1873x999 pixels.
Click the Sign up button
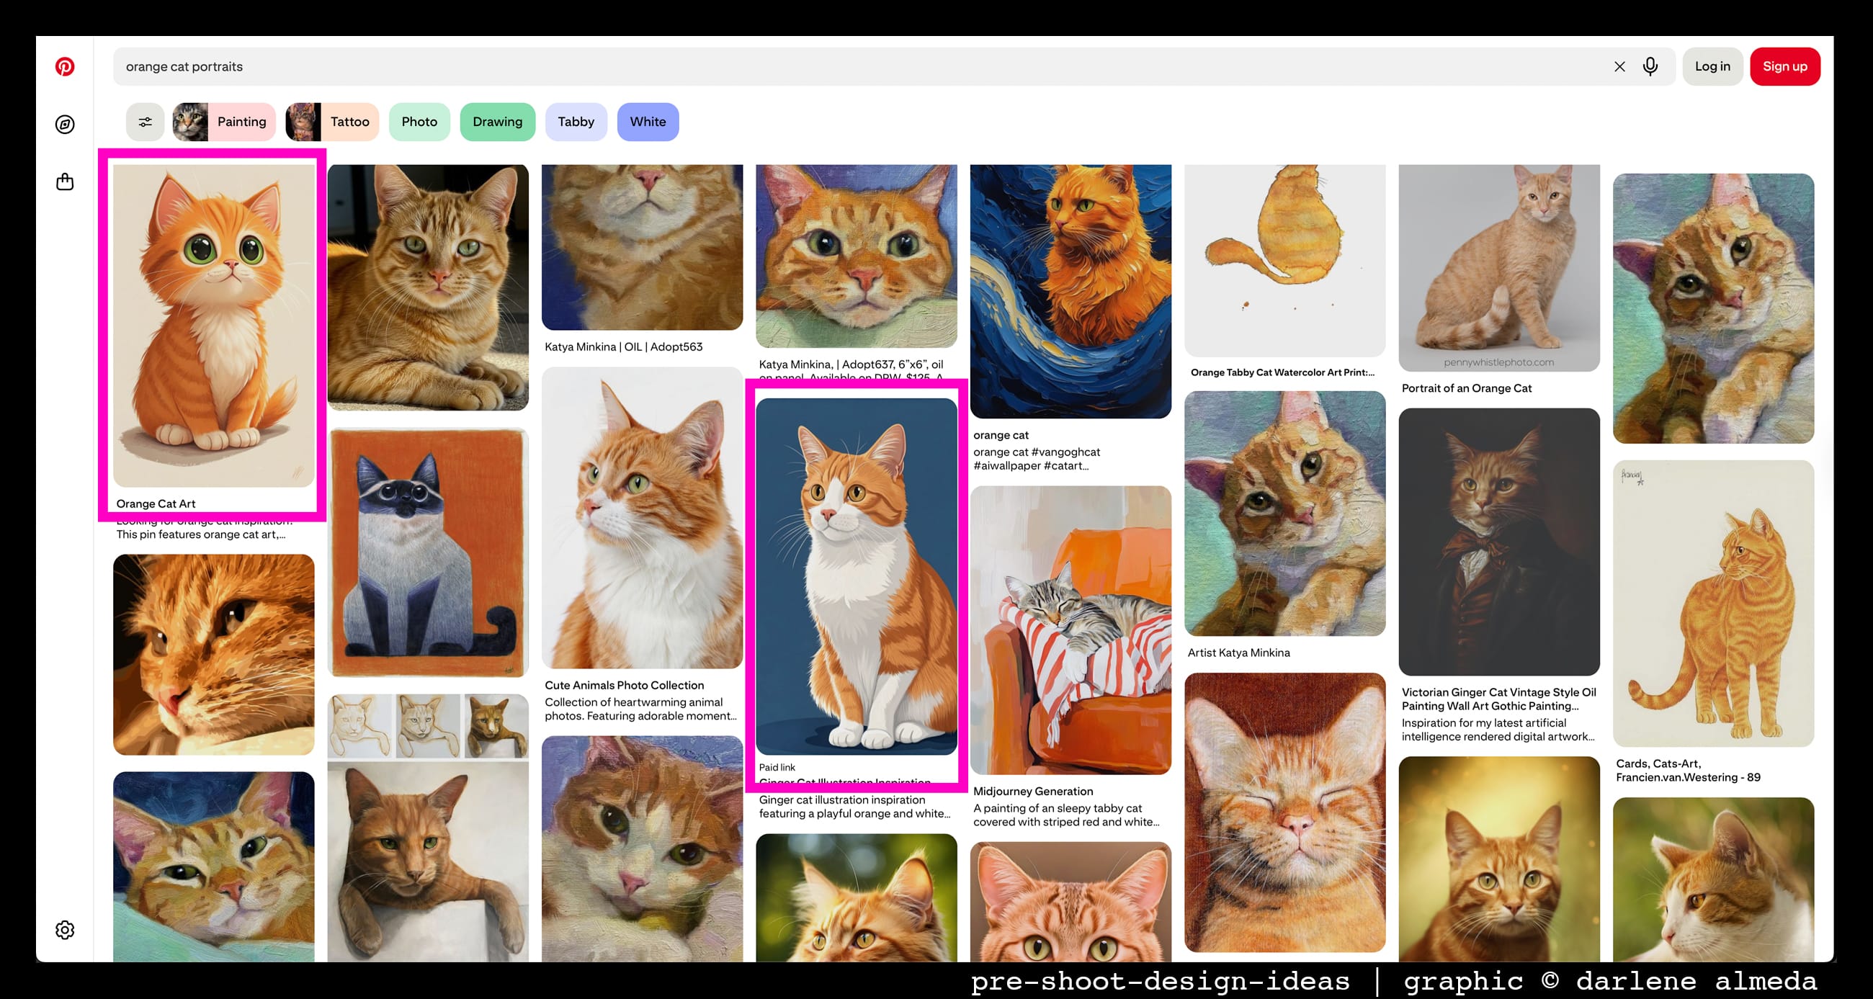[1784, 66]
